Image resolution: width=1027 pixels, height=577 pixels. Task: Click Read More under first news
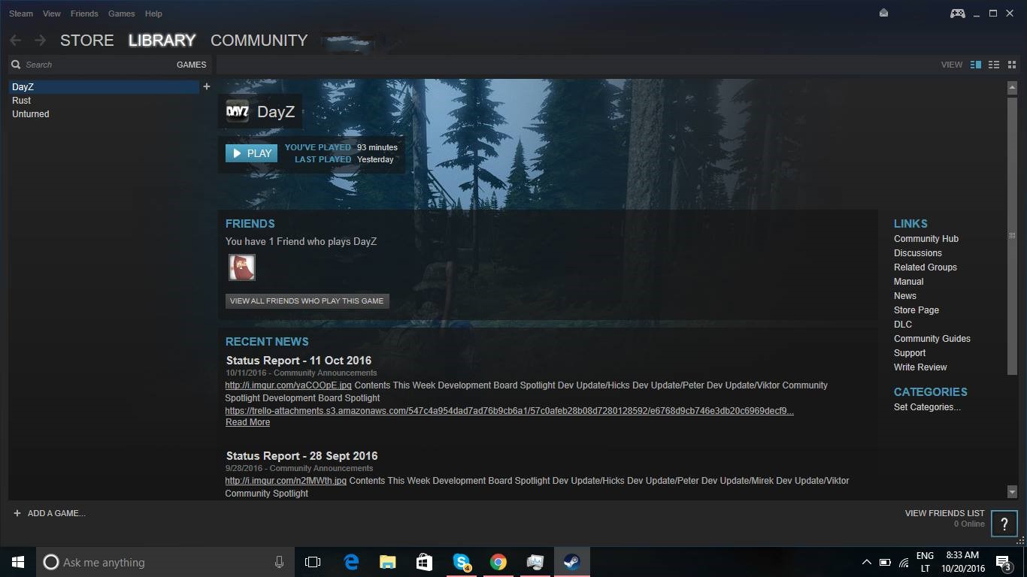[x=247, y=422]
